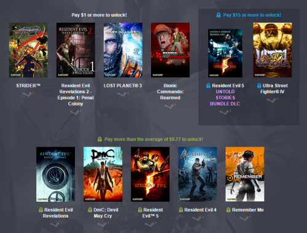
Task: Open the Resident Evil 4 cover art
Action: 198,174
